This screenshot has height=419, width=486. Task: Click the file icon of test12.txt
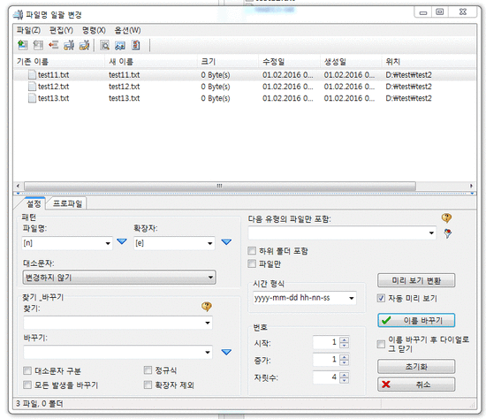tap(32, 87)
